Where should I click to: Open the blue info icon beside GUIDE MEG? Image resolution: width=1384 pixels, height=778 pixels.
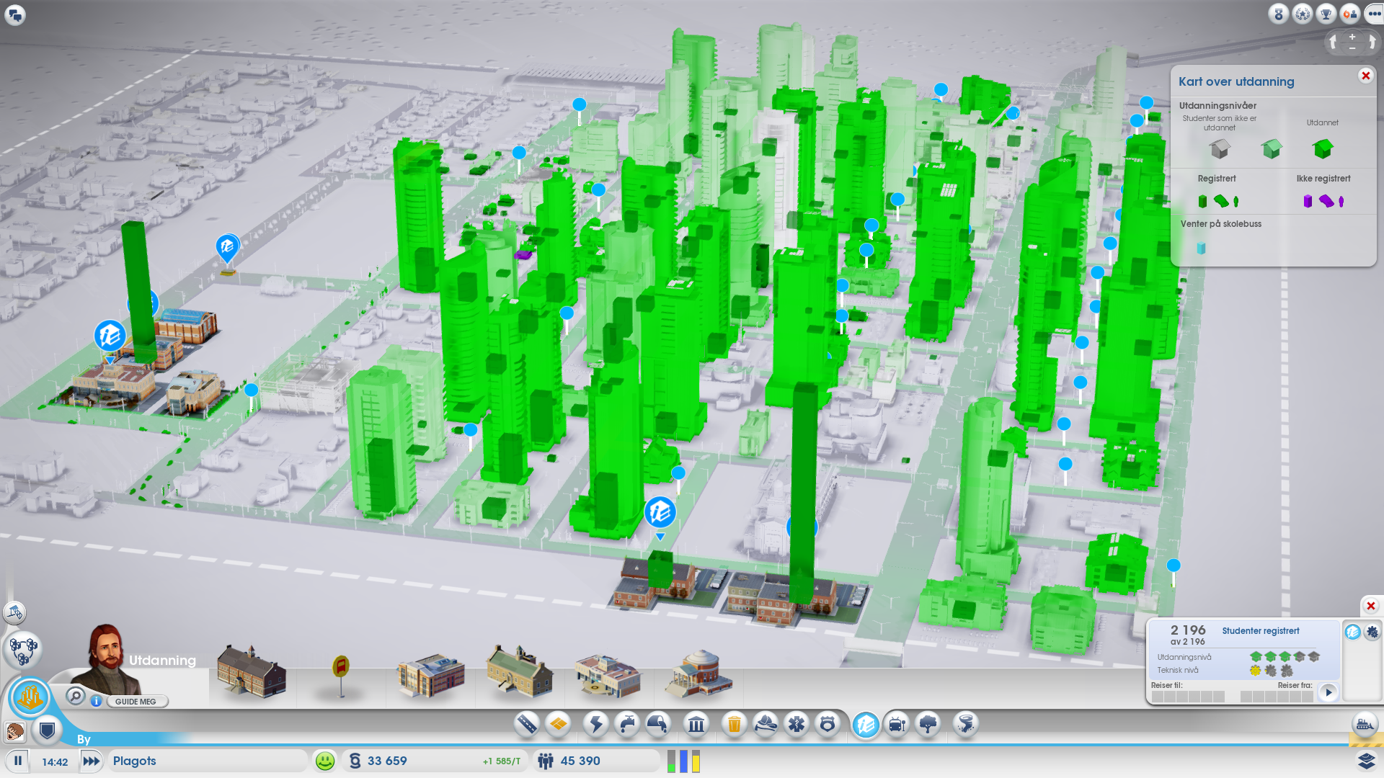pyautogui.click(x=96, y=701)
